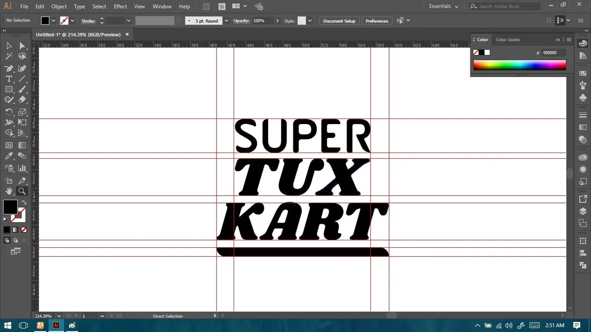Viewport: 591px width, 332px height.
Task: Click the Fill color box in toolbar
Action: (10, 207)
